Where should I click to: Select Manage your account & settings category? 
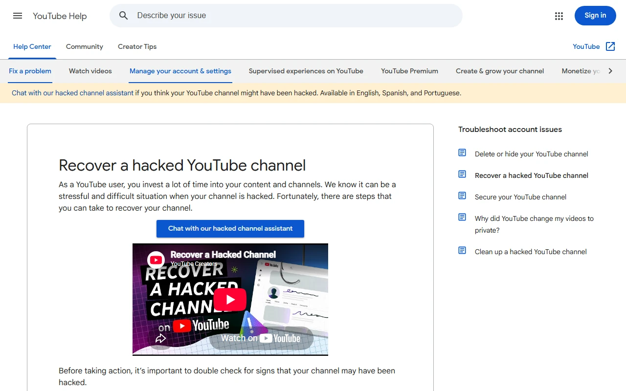pos(180,71)
